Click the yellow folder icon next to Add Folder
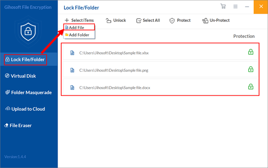Viewport: 268px width, 168px height. (x=67, y=35)
